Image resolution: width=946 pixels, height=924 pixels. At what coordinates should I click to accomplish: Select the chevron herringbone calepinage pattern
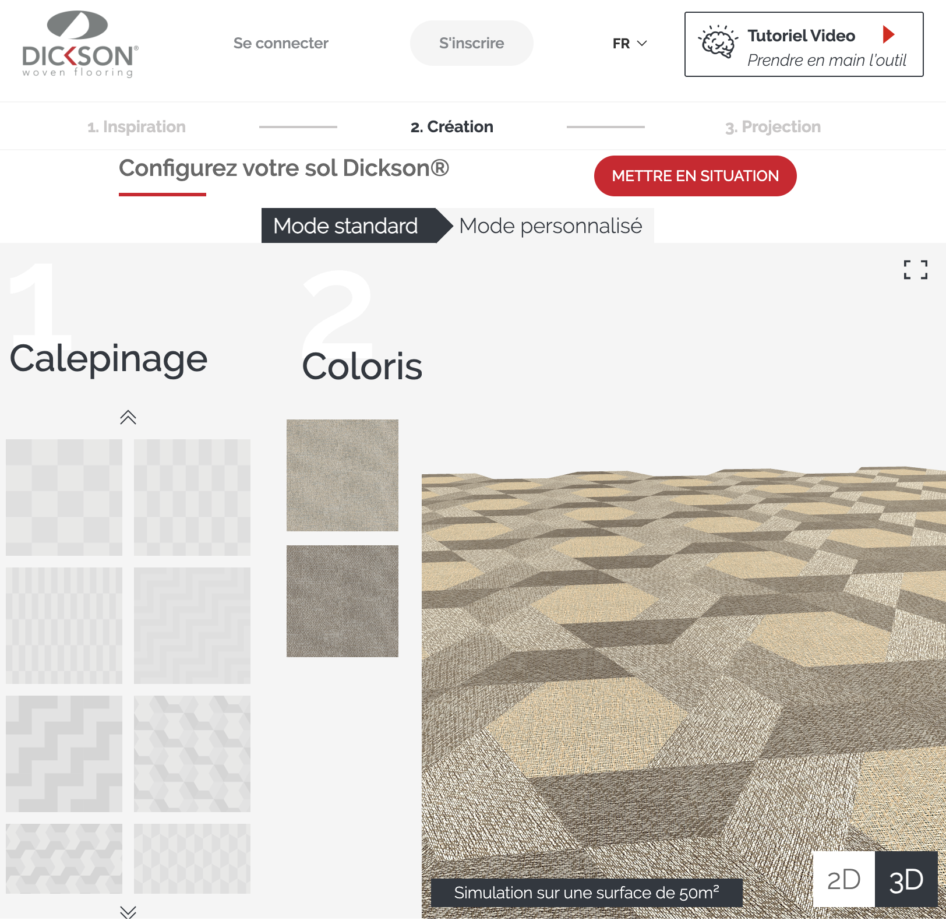point(192,625)
